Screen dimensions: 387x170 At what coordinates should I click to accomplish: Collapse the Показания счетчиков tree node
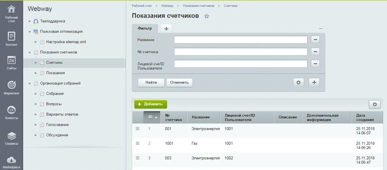30,52
